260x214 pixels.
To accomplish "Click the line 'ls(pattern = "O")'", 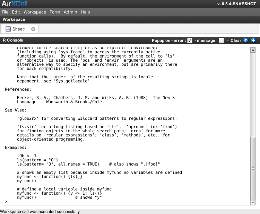I will 37,160.
